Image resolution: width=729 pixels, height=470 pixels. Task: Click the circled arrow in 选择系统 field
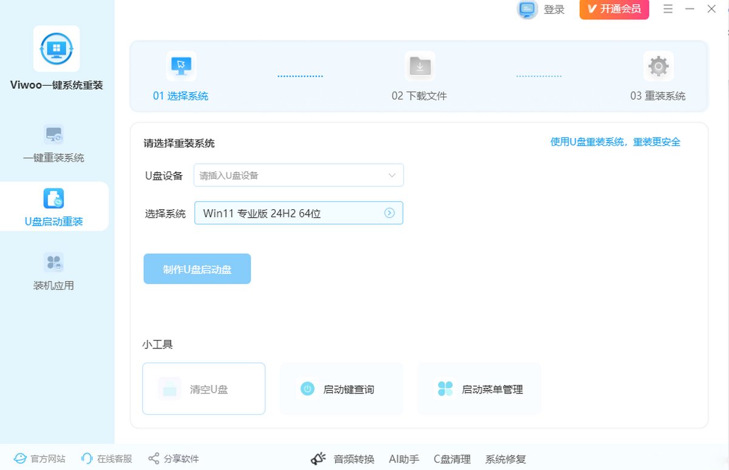tap(390, 213)
